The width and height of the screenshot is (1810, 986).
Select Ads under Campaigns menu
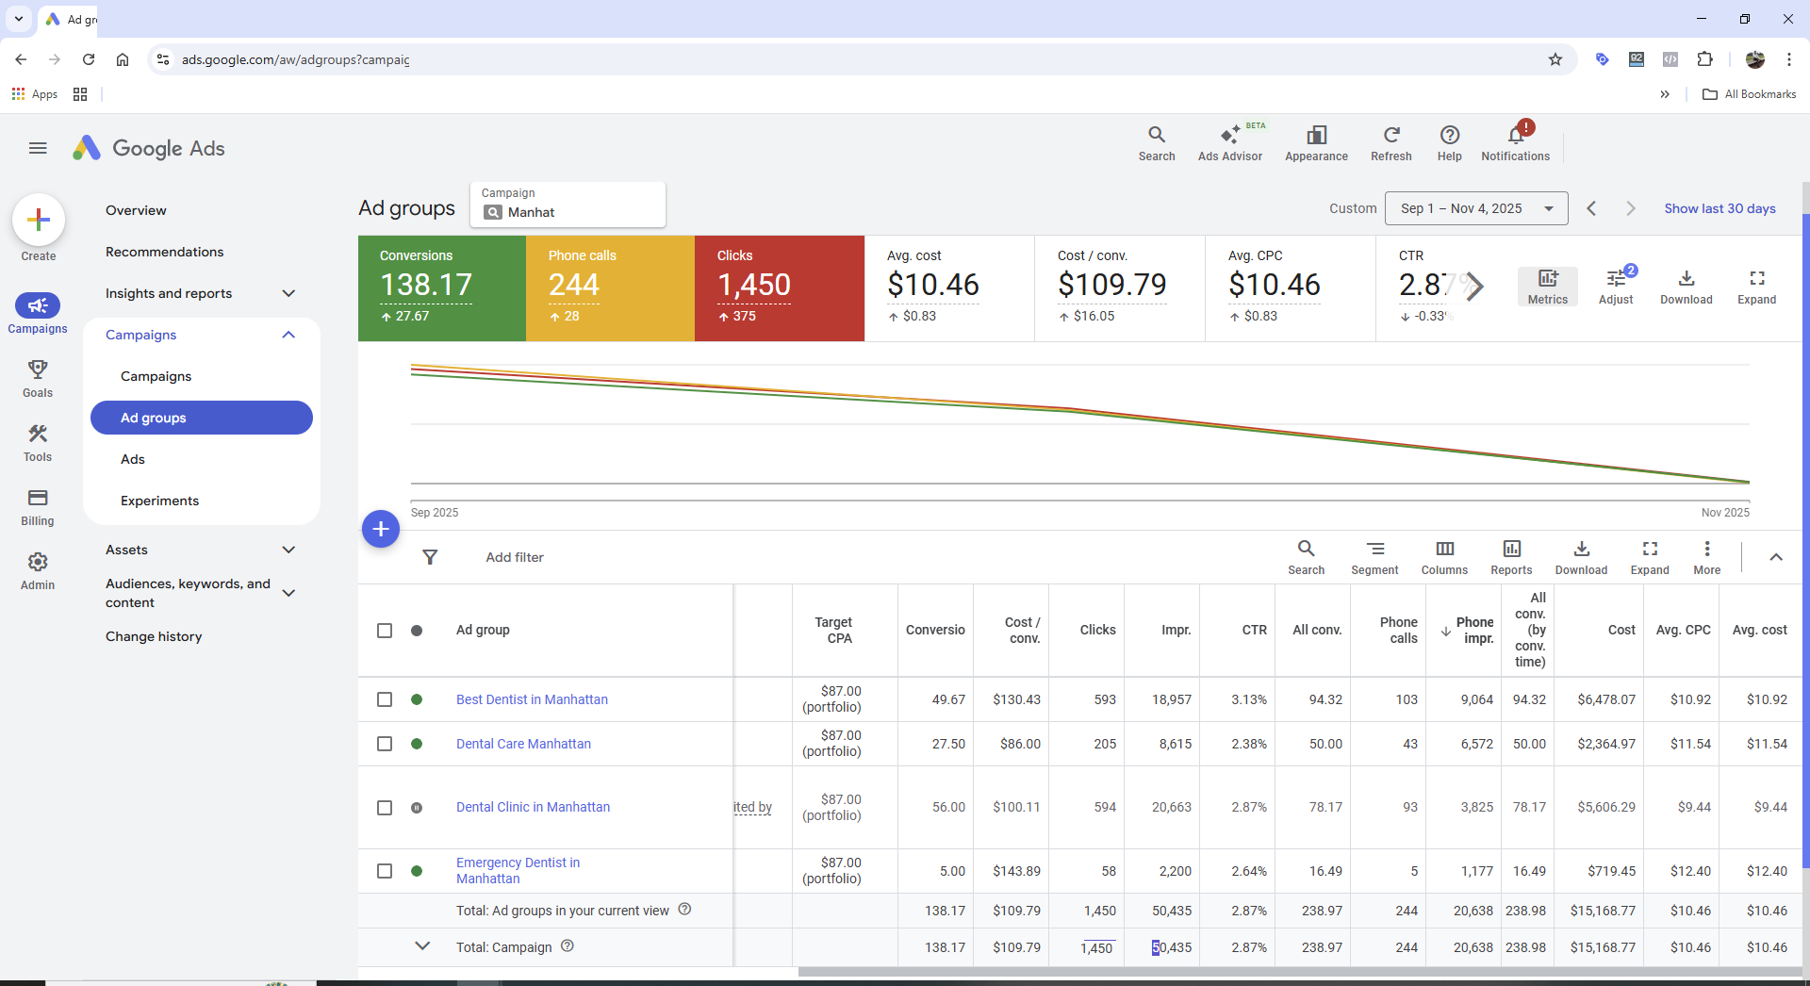pyautogui.click(x=133, y=459)
